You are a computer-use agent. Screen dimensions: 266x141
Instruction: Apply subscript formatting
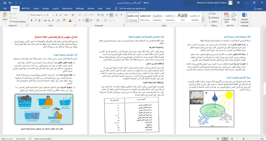[49, 20]
